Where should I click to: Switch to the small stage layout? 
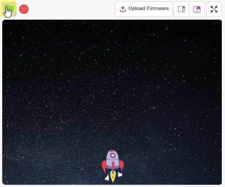pos(182,9)
